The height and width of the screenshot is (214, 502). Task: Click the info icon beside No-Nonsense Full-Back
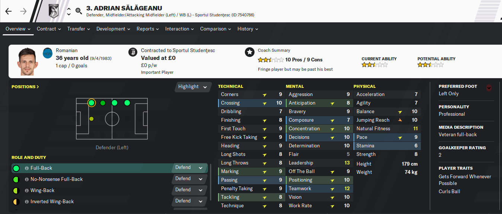27,179
